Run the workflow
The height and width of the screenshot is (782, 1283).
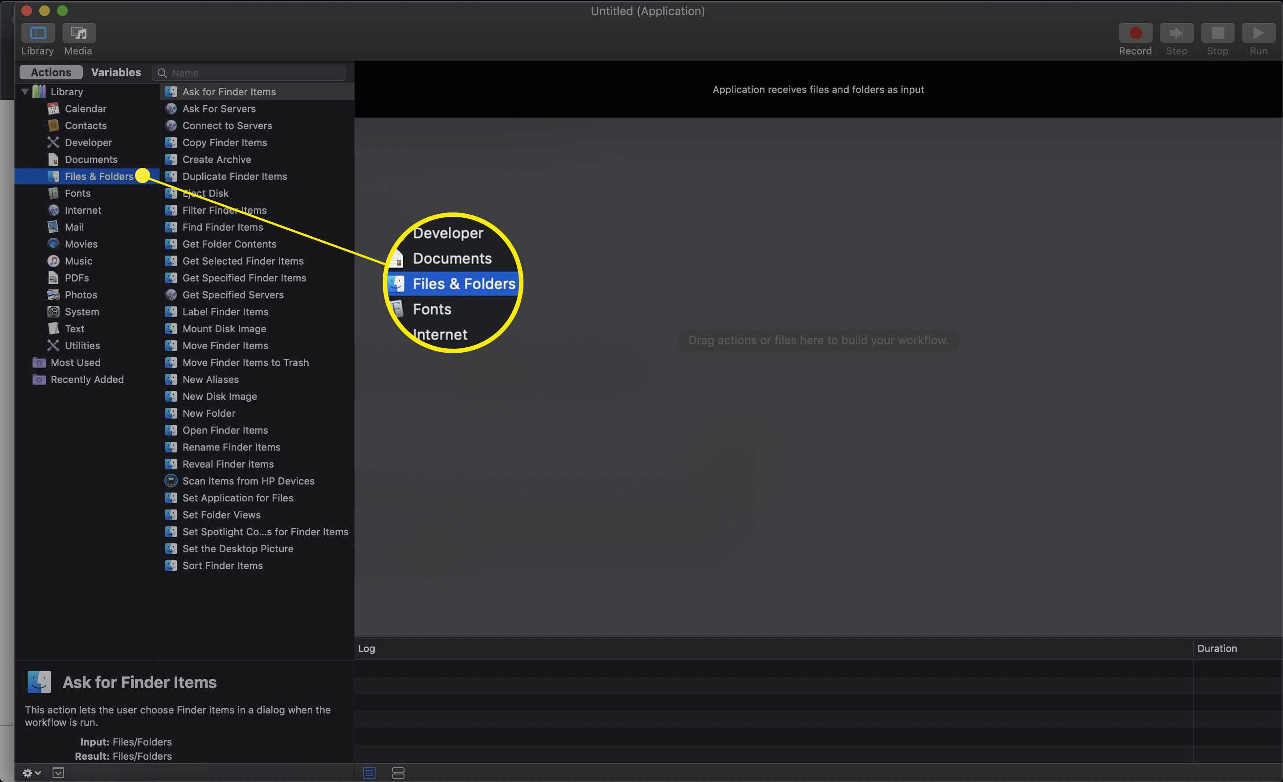tap(1258, 33)
